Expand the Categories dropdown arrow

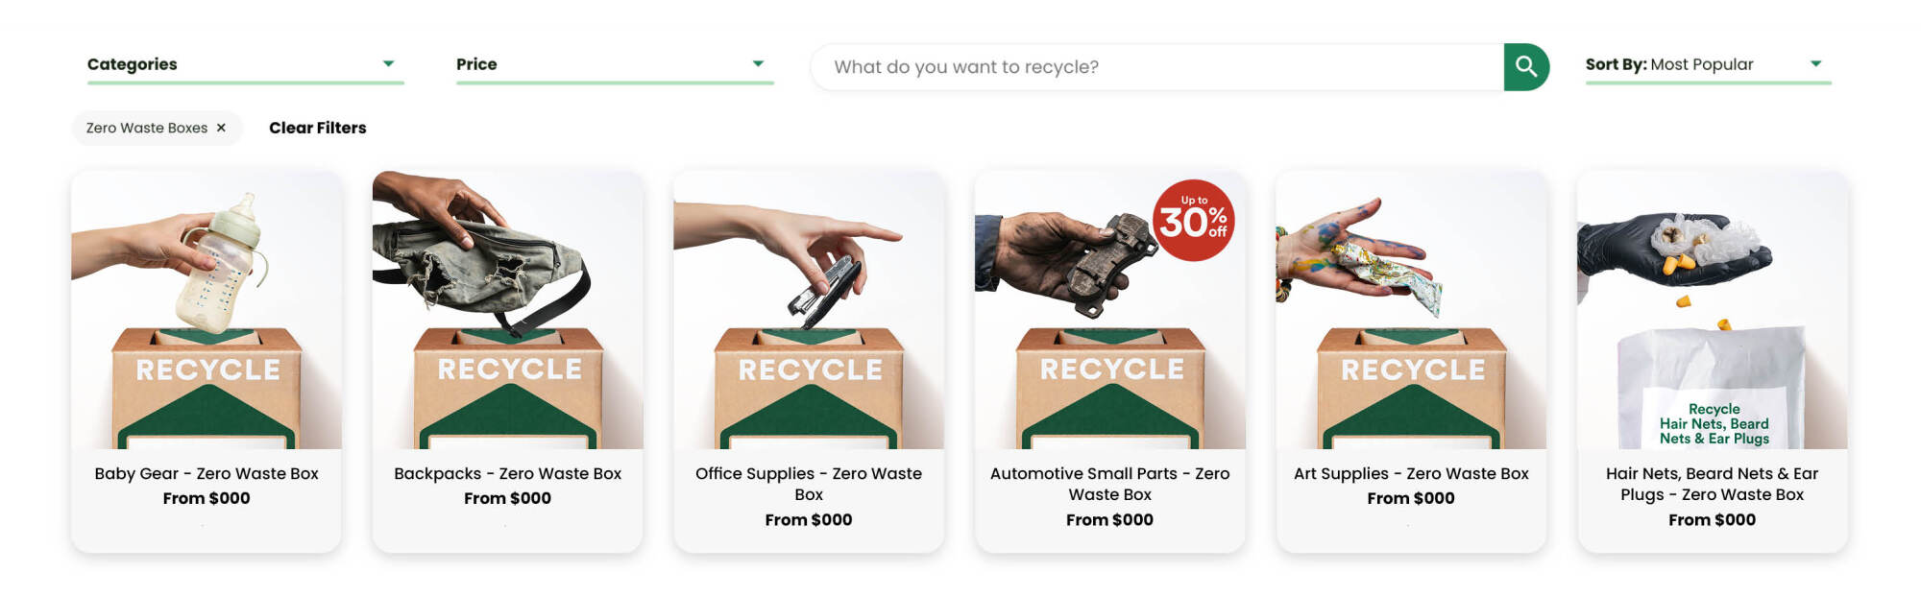pos(388,63)
